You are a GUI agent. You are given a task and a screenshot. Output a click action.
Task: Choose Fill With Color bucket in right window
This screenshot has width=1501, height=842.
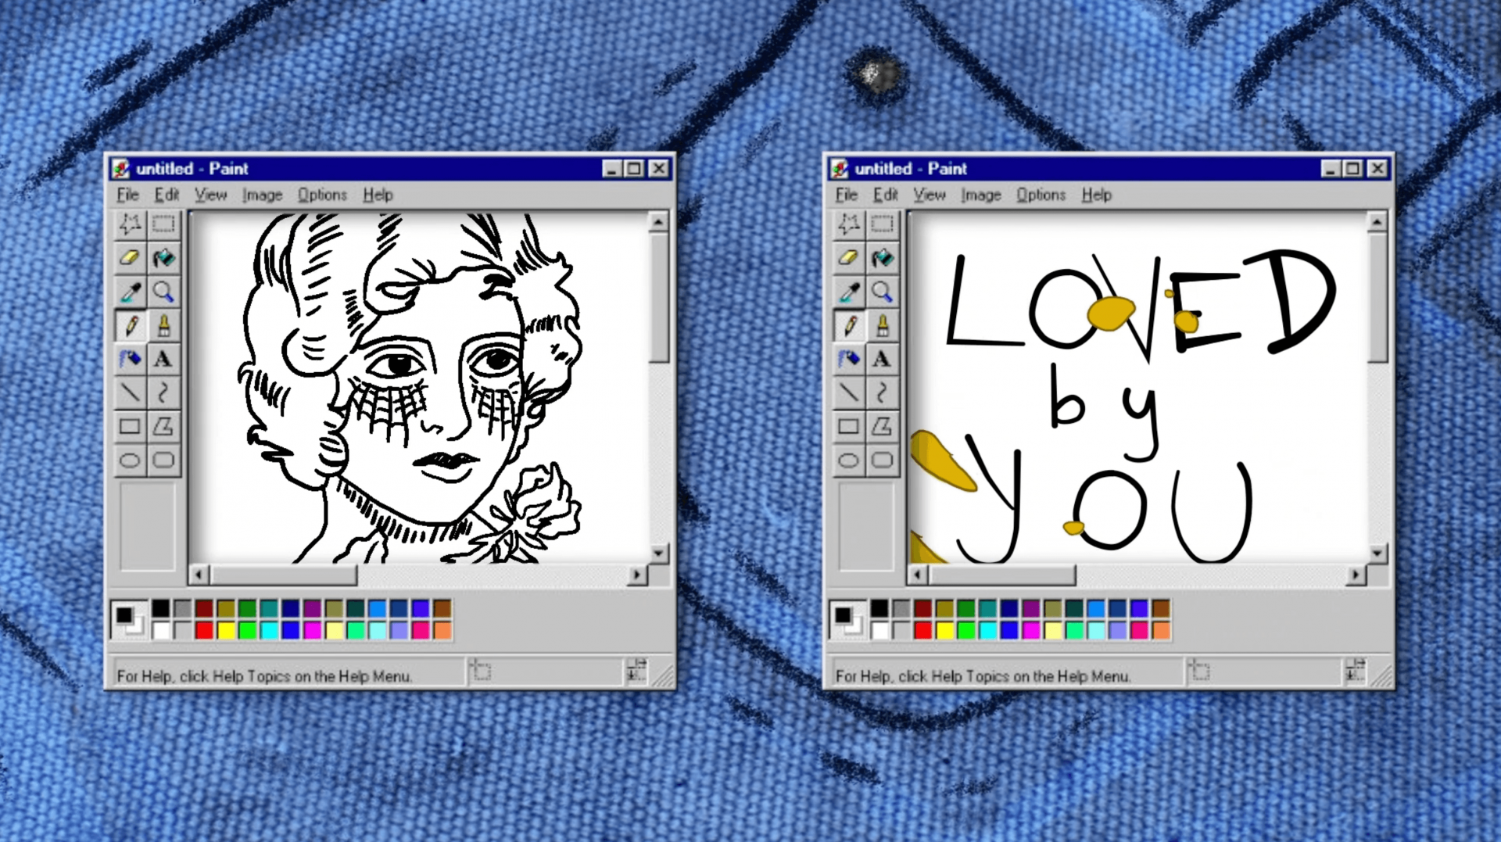(x=883, y=258)
